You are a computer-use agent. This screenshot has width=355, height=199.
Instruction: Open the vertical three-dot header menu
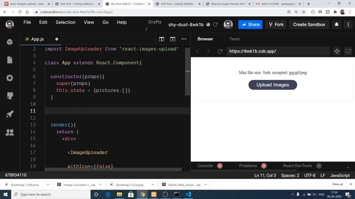point(348,24)
